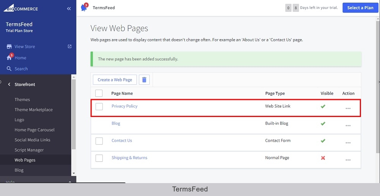
Task: Check the select-all checkbox in table header
Action: tap(99, 93)
